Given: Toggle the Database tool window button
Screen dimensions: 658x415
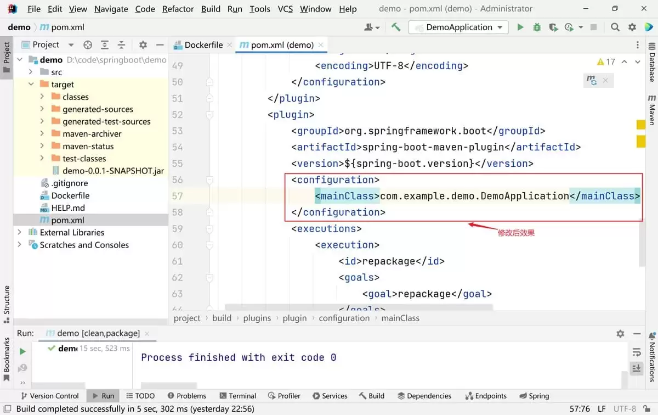Looking at the screenshot, I should (x=652, y=63).
